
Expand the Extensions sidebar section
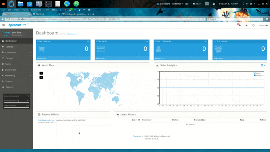click(x=16, y=52)
